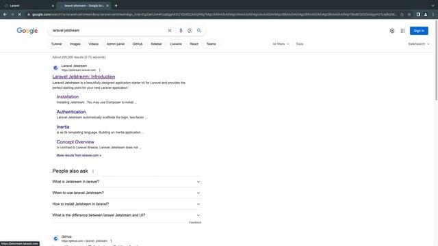The width and height of the screenshot is (438, 246).
Task: Open the All filters dropdown
Action: [281, 44]
